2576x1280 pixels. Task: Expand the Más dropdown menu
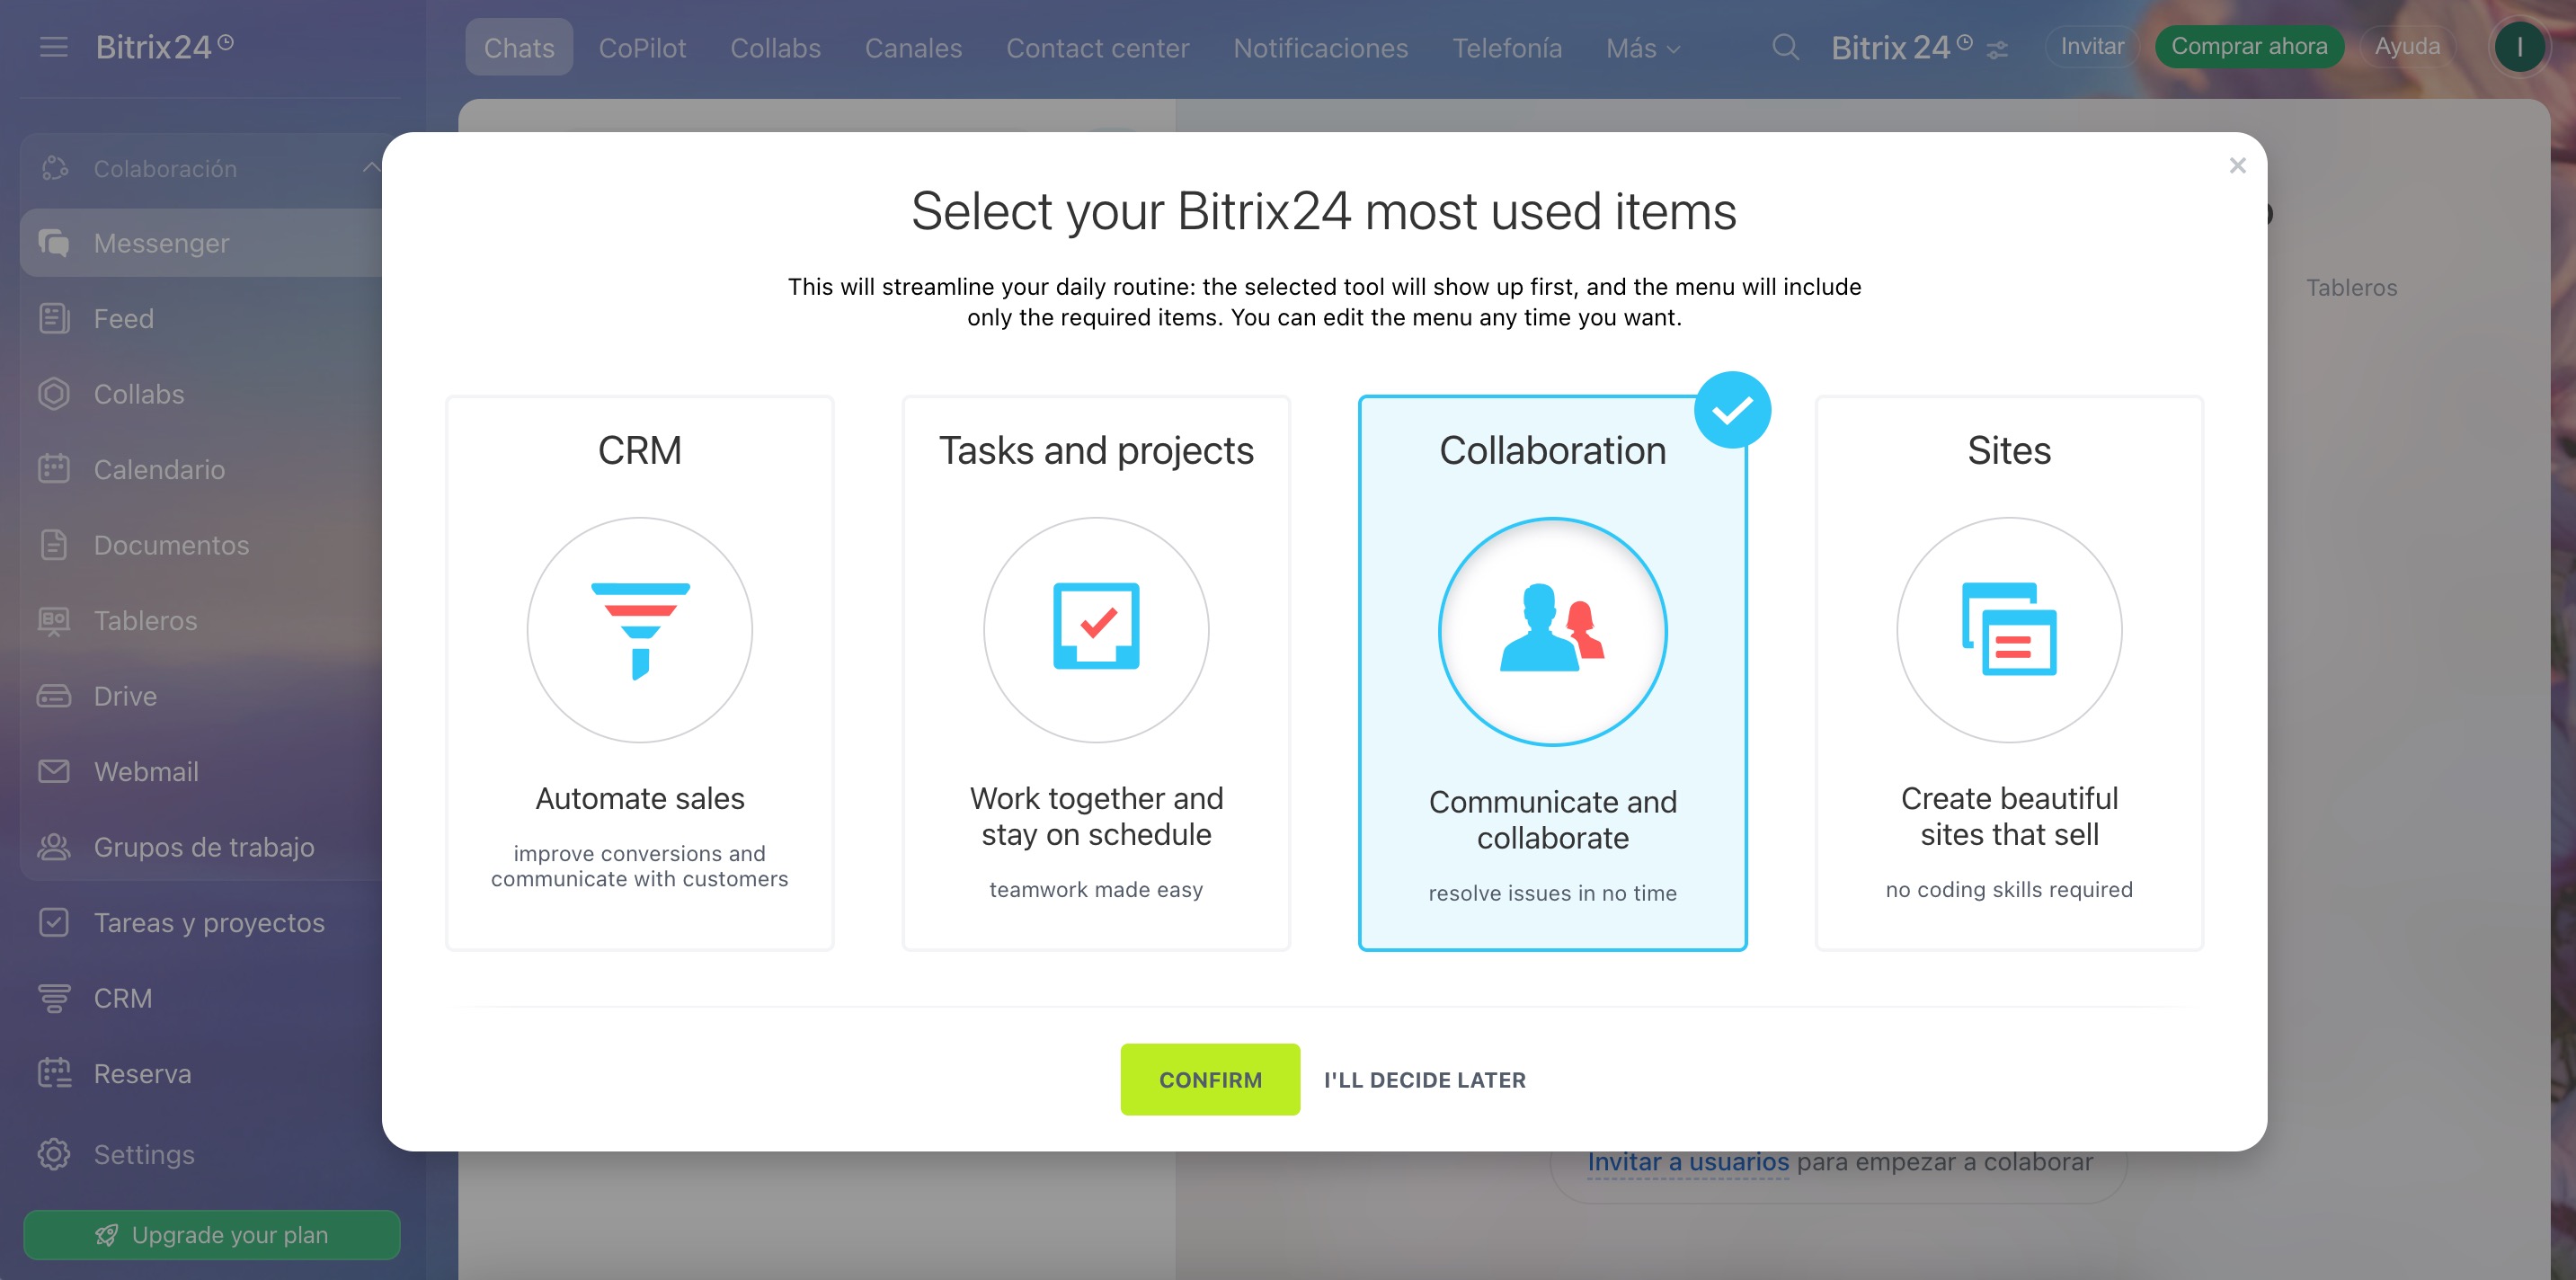coord(1643,48)
